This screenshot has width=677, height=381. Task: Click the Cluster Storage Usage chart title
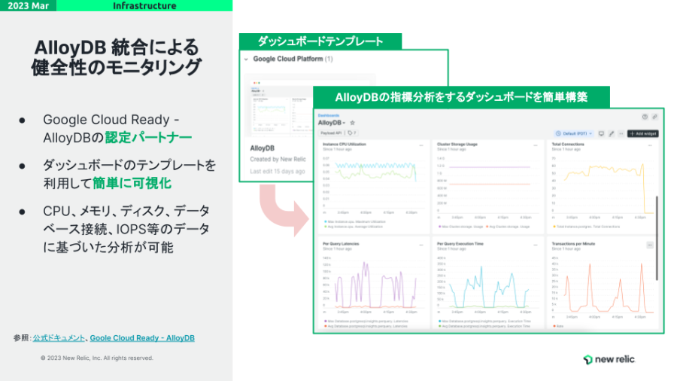click(x=457, y=145)
